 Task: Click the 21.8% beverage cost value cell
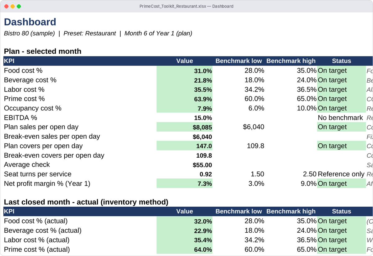click(185, 80)
